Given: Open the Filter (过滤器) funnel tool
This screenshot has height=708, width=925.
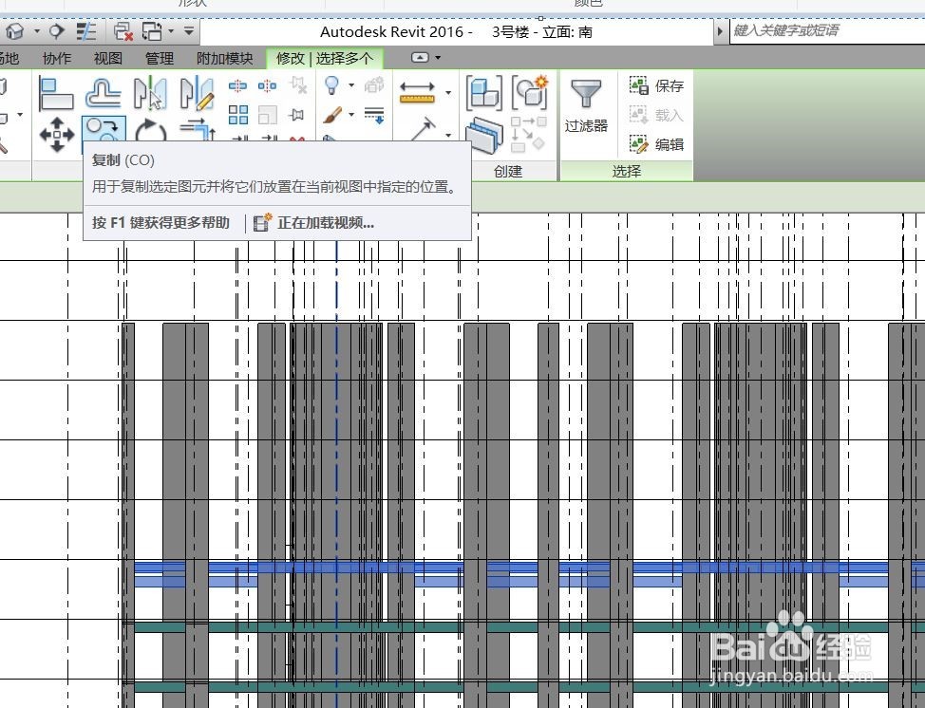Looking at the screenshot, I should [585, 105].
